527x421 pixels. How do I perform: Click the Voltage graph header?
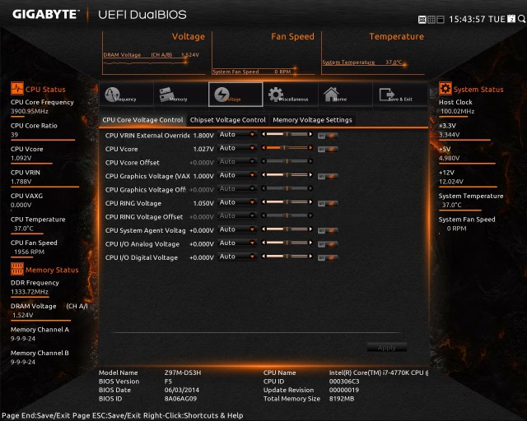189,36
